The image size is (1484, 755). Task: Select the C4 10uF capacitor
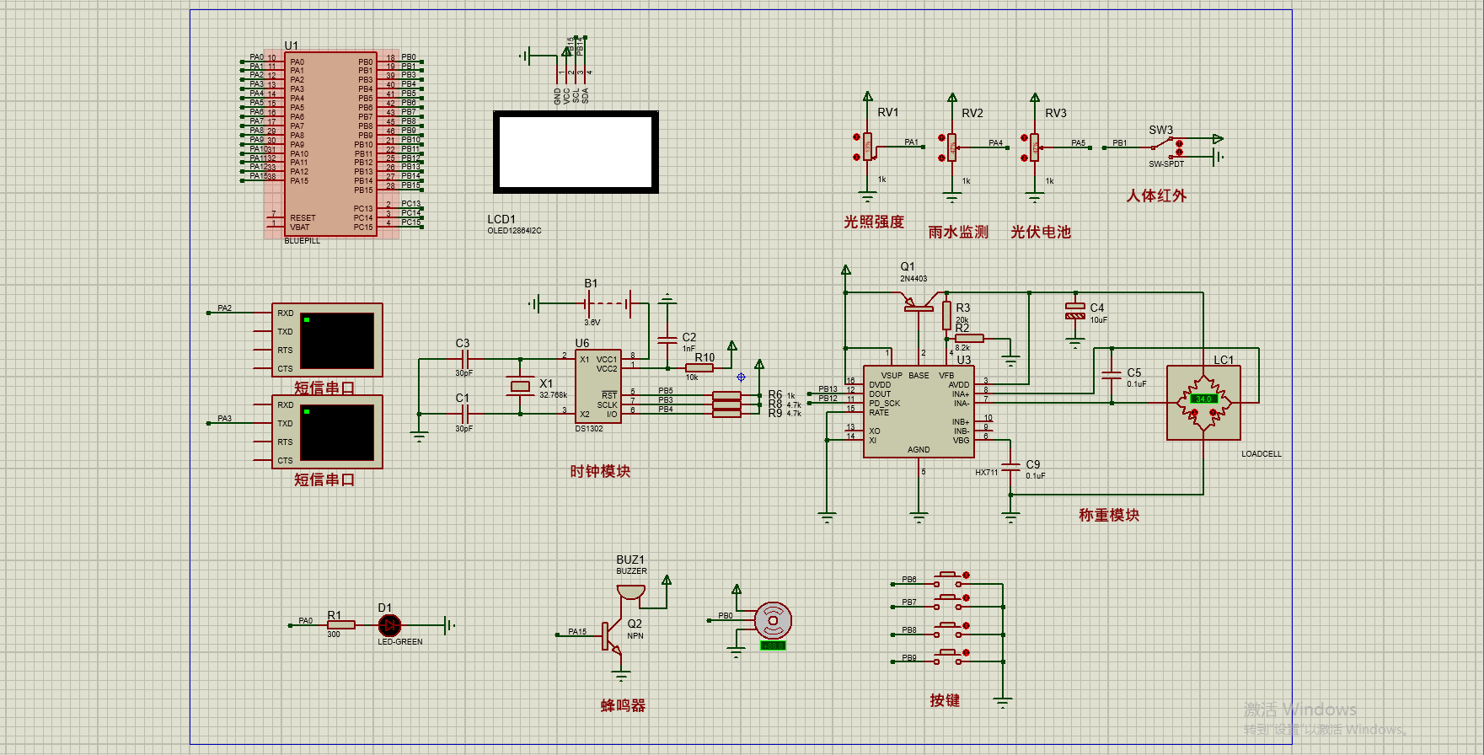coord(1074,310)
